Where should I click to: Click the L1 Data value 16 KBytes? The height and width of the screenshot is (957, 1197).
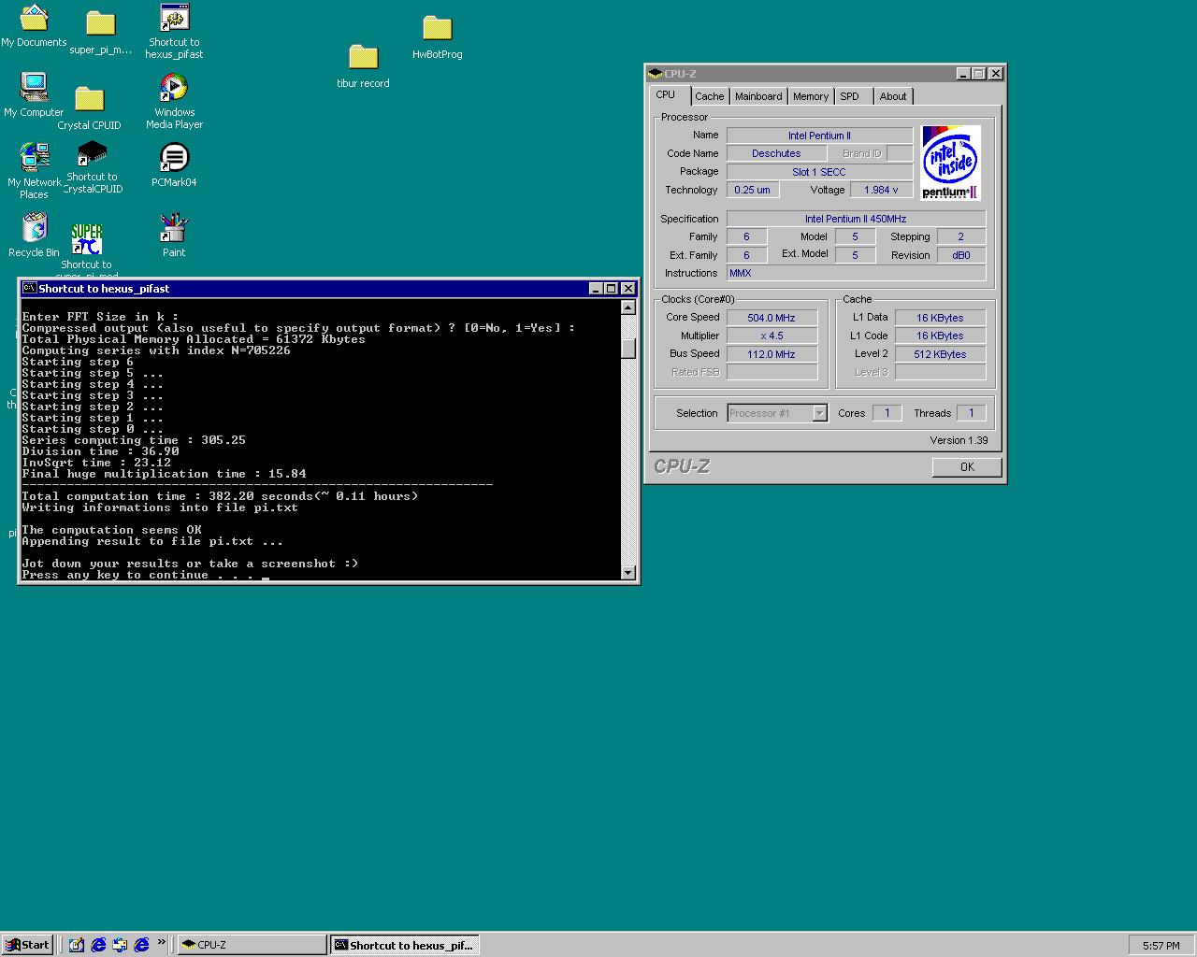(x=940, y=318)
